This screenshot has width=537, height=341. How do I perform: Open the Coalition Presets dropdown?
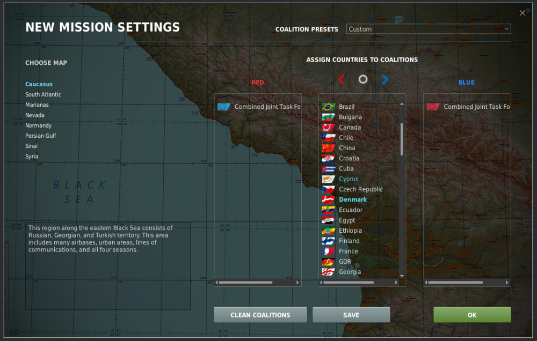click(429, 29)
